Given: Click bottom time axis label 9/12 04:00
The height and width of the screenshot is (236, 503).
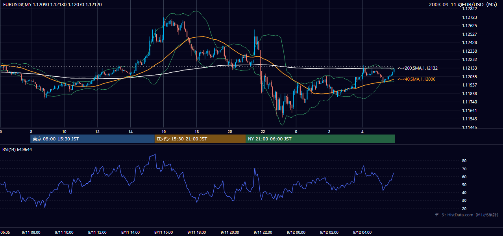Looking at the screenshot, I should [x=362, y=232].
